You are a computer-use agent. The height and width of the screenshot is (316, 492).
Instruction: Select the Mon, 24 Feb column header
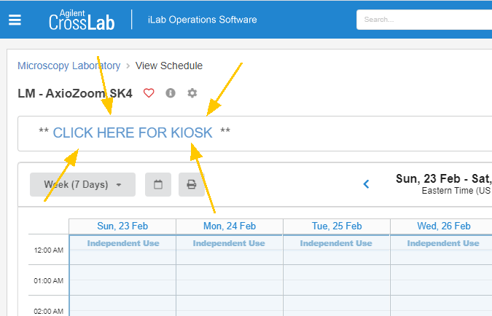click(230, 226)
